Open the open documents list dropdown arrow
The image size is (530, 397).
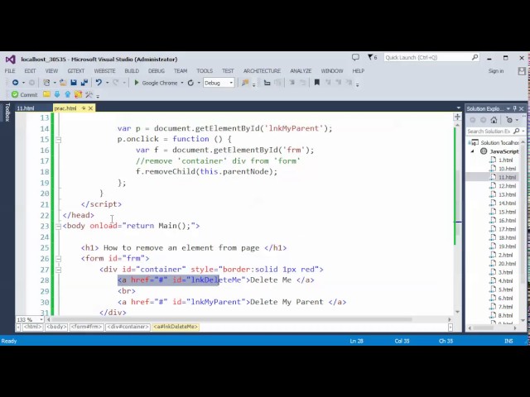[x=458, y=108]
